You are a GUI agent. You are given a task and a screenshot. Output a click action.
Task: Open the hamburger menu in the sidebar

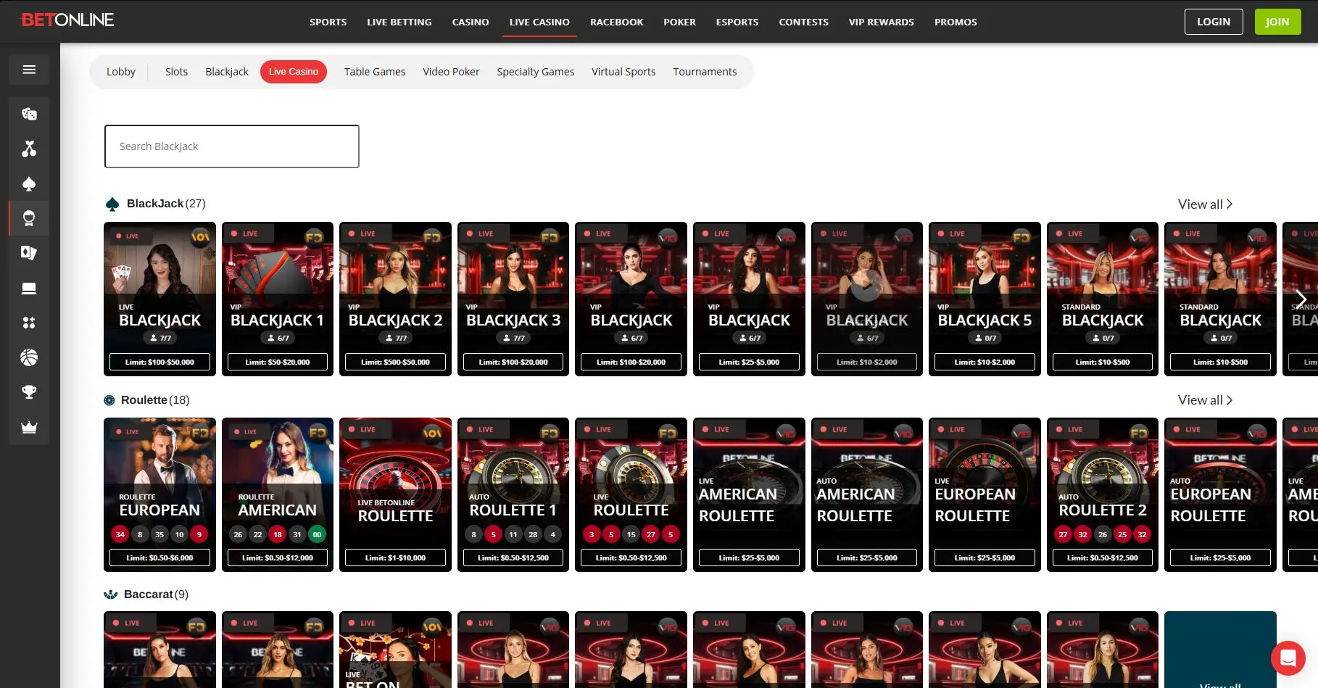click(x=29, y=70)
